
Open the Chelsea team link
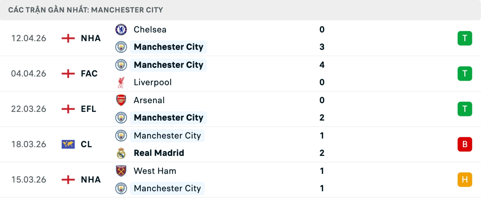(150, 29)
